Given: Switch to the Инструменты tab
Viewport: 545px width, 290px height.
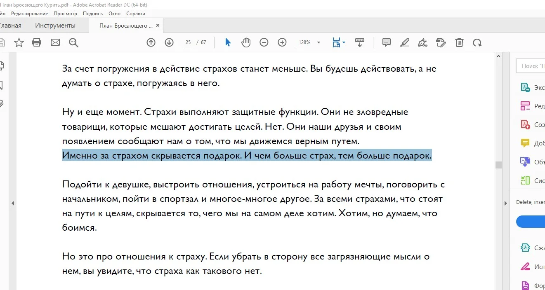Looking at the screenshot, I should click(55, 25).
